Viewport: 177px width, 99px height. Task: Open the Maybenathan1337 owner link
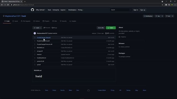coord(13,16)
